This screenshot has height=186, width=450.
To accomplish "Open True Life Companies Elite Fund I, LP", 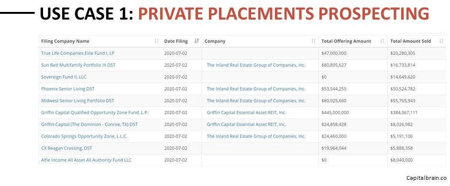I will [x=78, y=53].
